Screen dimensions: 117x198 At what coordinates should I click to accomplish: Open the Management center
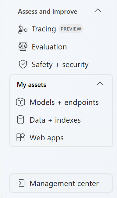(x=61, y=183)
